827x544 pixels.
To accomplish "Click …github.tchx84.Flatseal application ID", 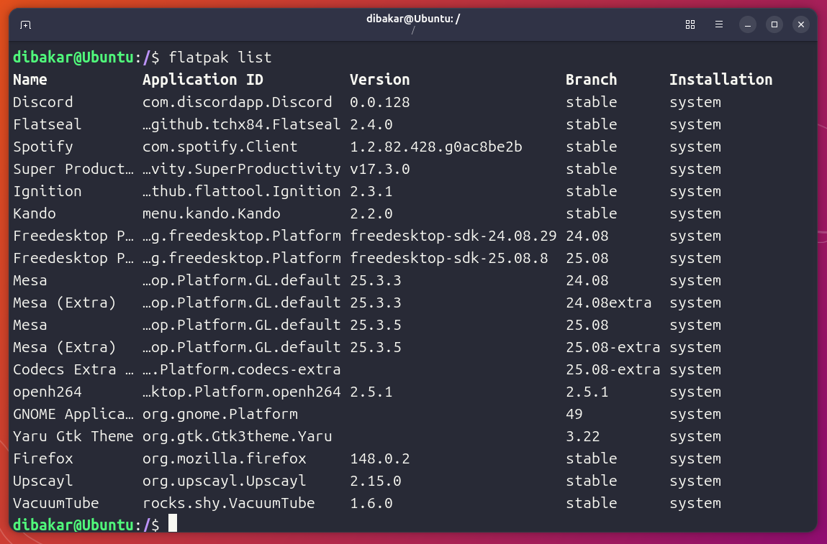I will pyautogui.click(x=242, y=124).
